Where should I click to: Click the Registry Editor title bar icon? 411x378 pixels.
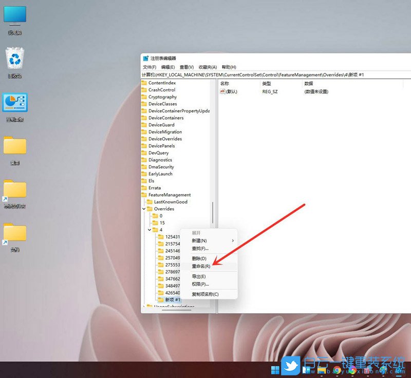[146, 58]
